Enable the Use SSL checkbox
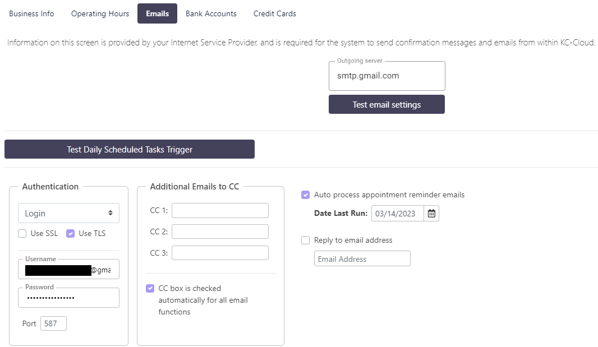Viewport: 598px width, 347px height. (x=22, y=233)
